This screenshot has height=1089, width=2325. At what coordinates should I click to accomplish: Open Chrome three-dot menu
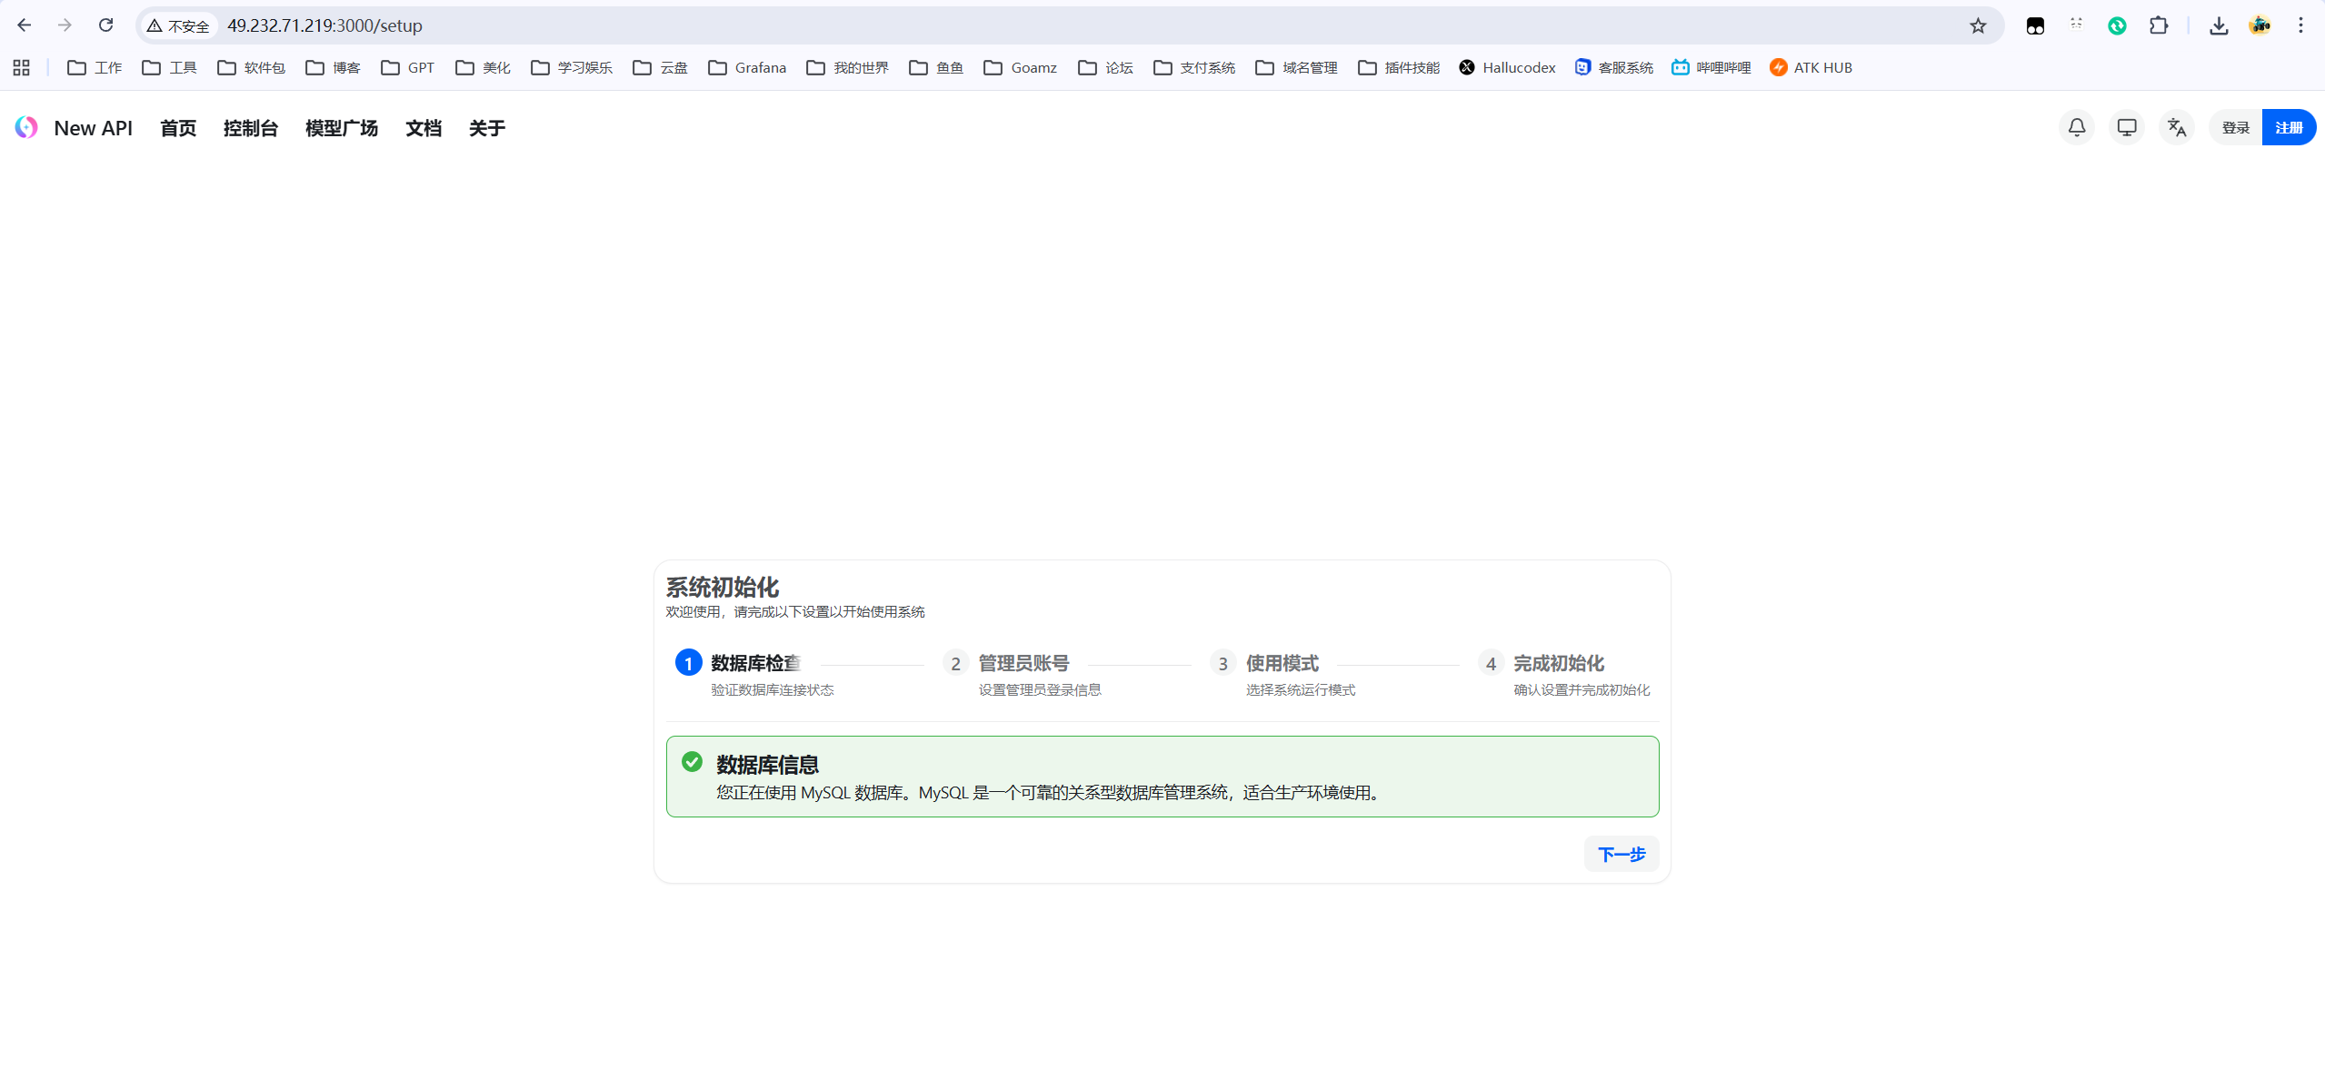tap(2300, 25)
